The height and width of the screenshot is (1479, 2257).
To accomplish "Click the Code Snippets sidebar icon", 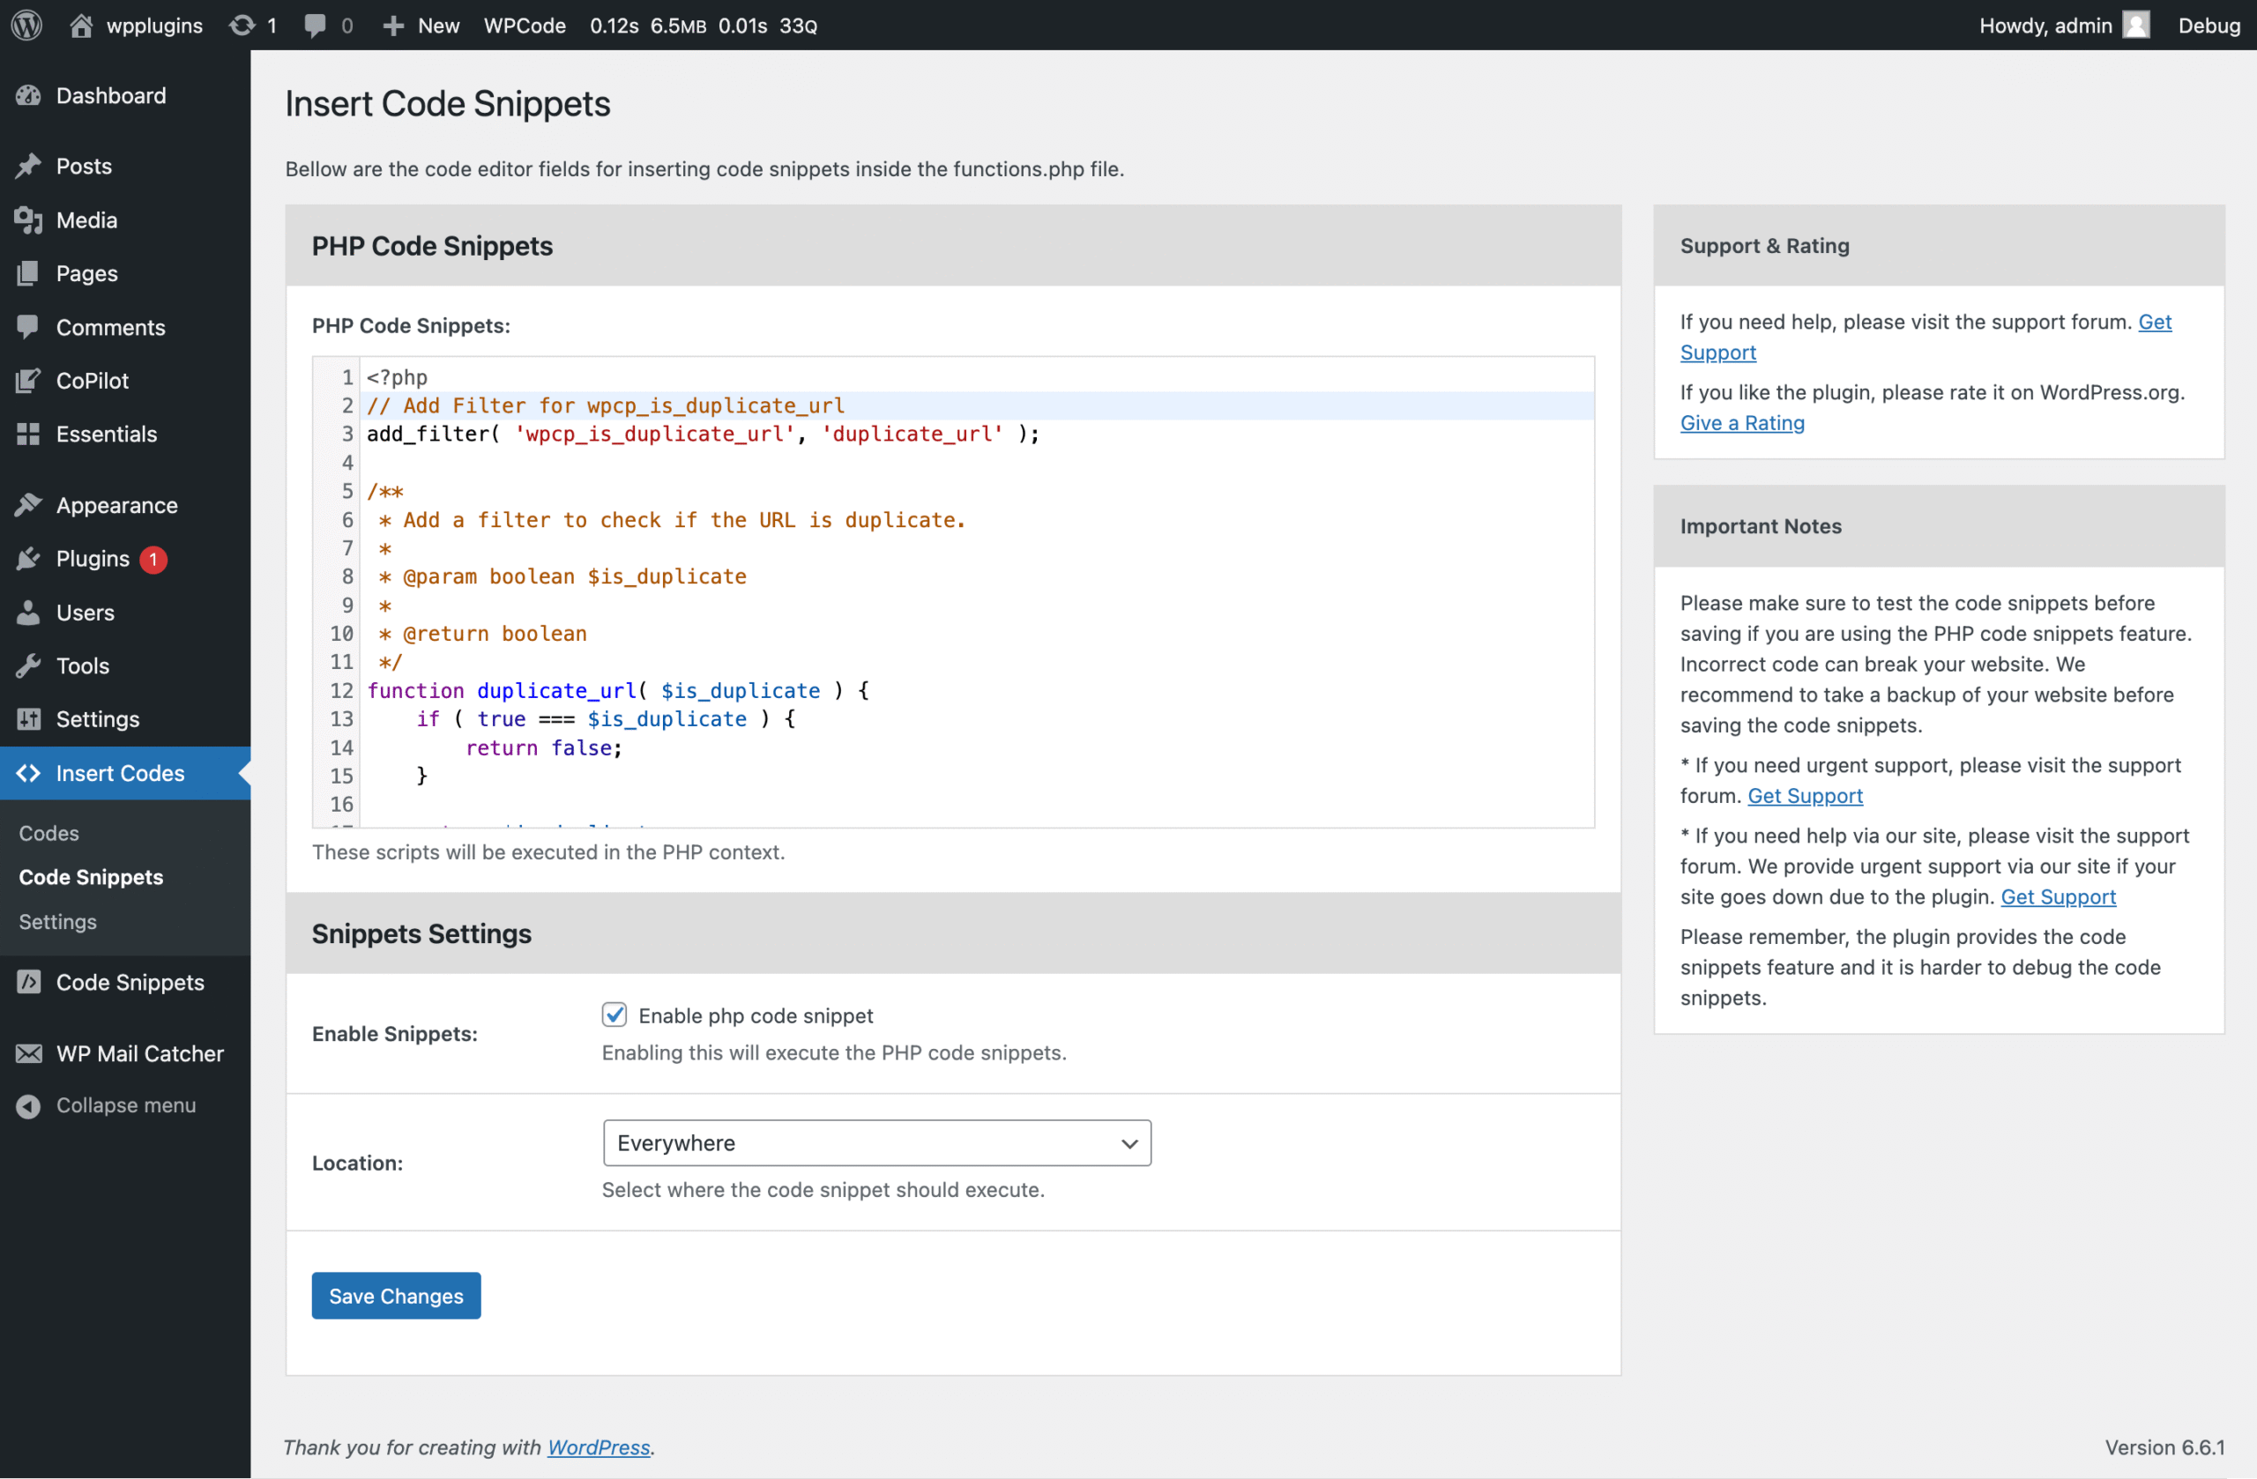I will click(x=28, y=982).
